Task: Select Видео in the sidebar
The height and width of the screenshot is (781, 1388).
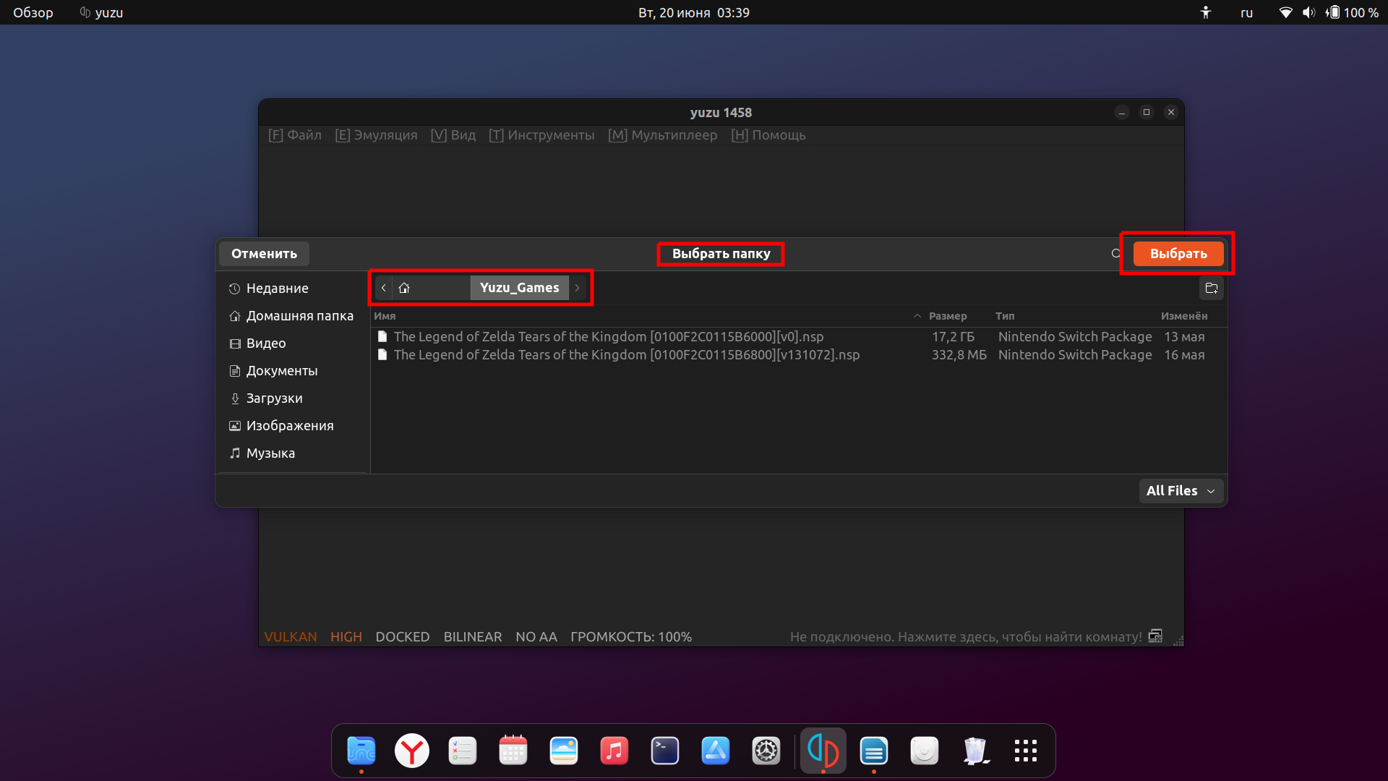Action: tap(294, 343)
